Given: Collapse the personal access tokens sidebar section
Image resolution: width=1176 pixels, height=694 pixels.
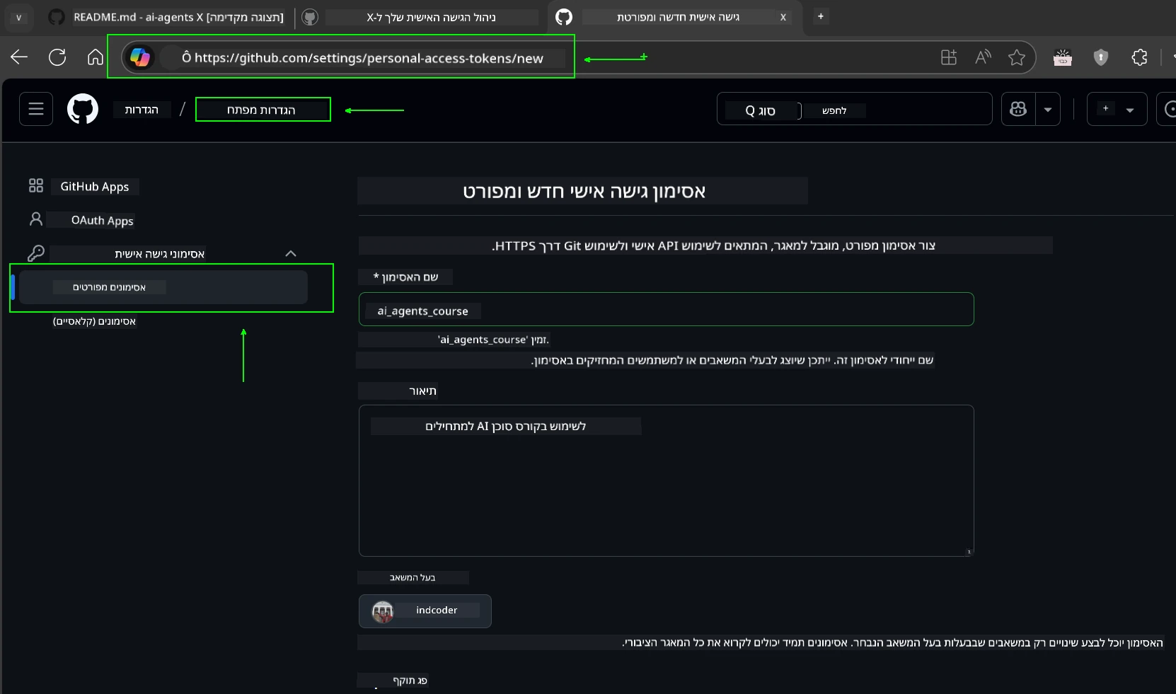Looking at the screenshot, I should 290,253.
